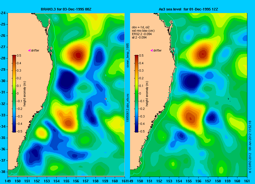
Task: Click the 'sat rms bias (cm)' annotation
Action: (x=143, y=31)
